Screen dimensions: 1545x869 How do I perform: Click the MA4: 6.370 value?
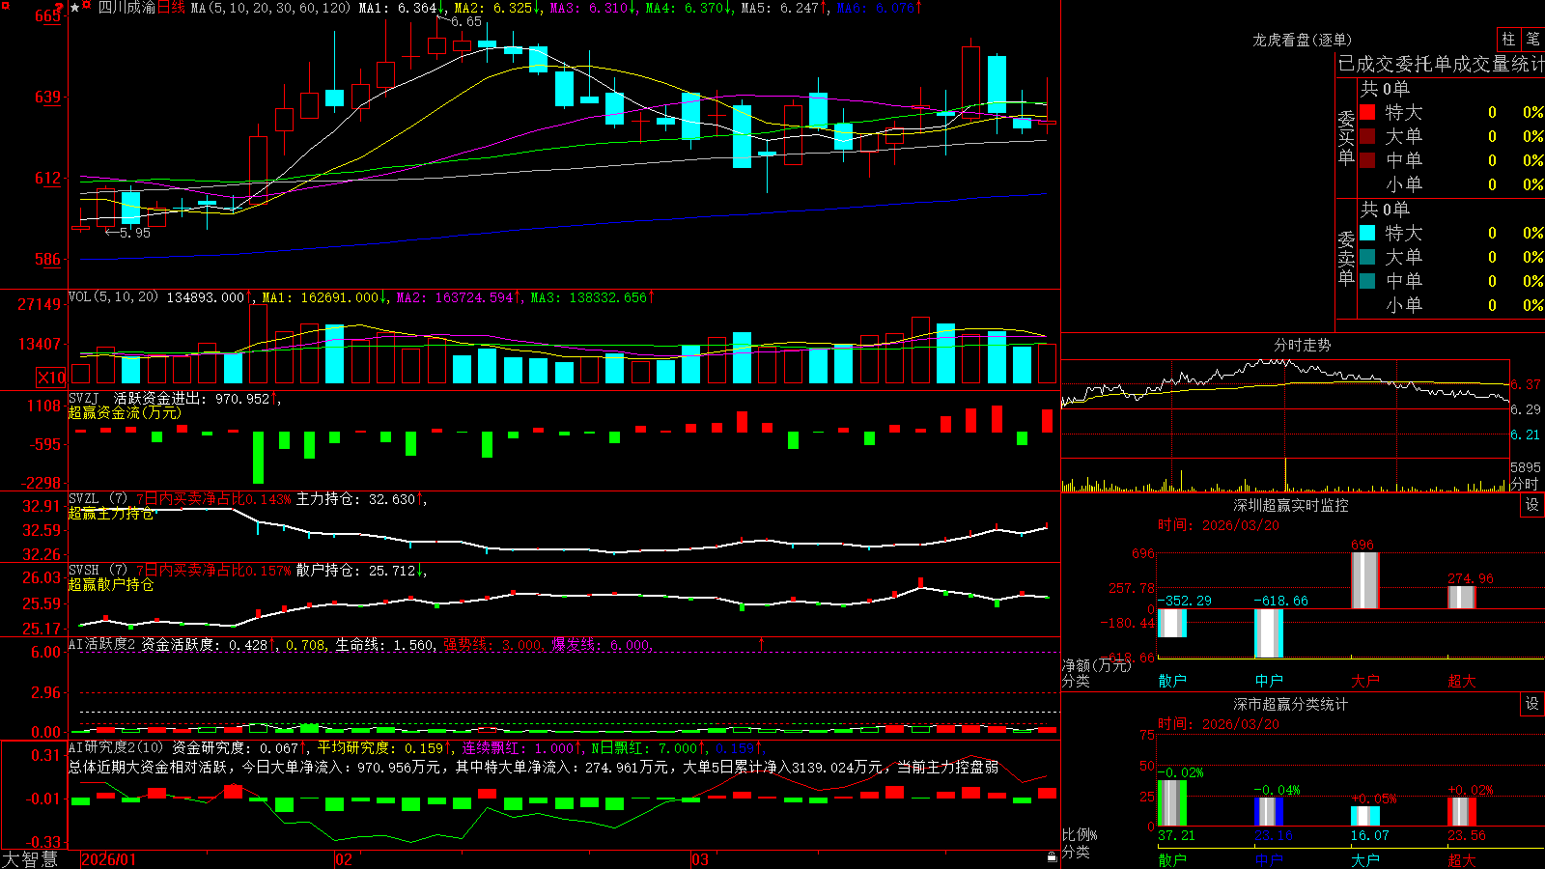pyautogui.click(x=685, y=8)
